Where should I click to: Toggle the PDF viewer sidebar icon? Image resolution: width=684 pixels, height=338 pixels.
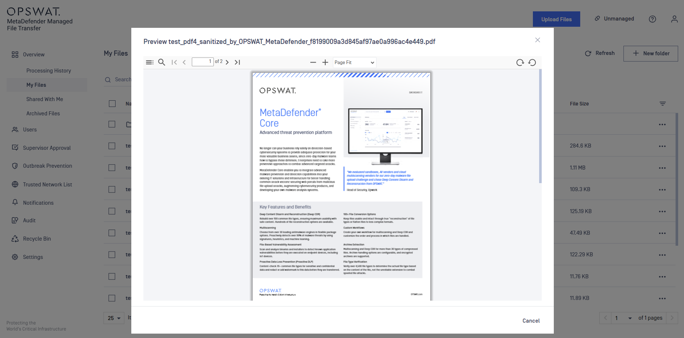150,62
